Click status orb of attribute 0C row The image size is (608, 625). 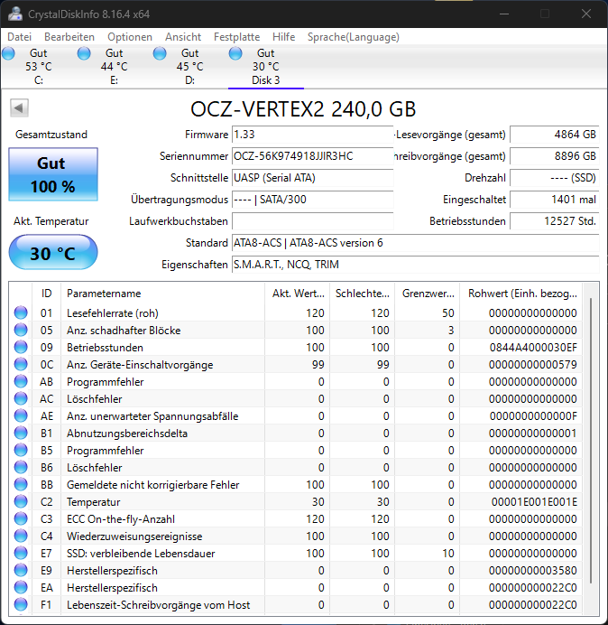click(x=21, y=364)
